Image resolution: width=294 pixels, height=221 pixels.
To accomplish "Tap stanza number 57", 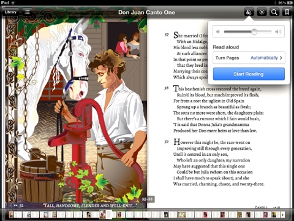I will pos(167,35).
